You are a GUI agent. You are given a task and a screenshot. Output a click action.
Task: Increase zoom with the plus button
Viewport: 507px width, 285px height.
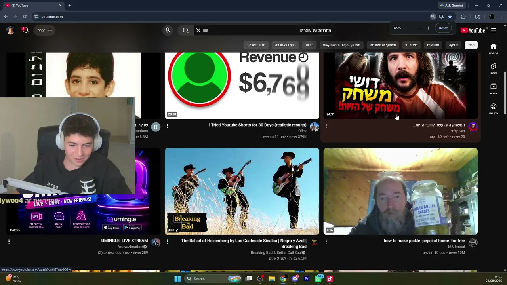[428, 28]
